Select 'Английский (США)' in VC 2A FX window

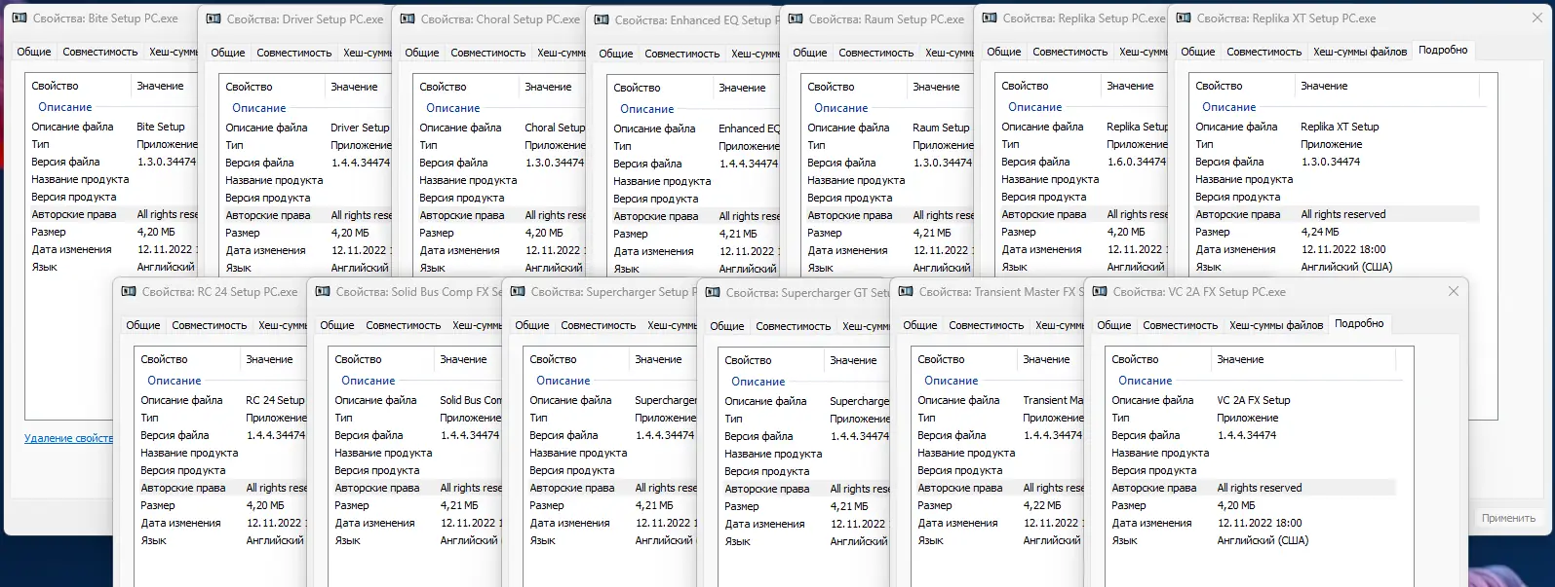pos(1263,540)
